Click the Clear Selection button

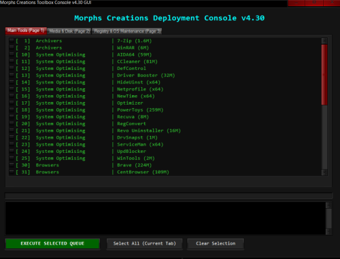pyautogui.click(x=216, y=243)
